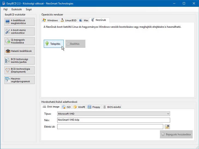Screen dimensions: 199x149
Task: Select the WinPE tab
Action: [x=80, y=107]
